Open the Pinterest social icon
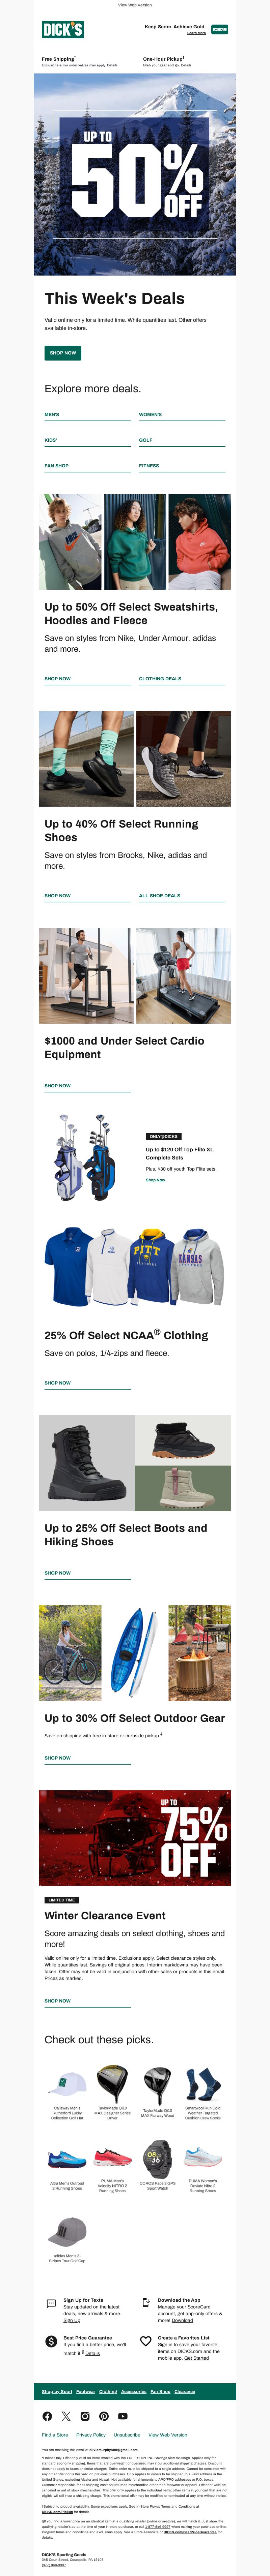Screen dimensions: 270x2576 [x=104, y=2416]
